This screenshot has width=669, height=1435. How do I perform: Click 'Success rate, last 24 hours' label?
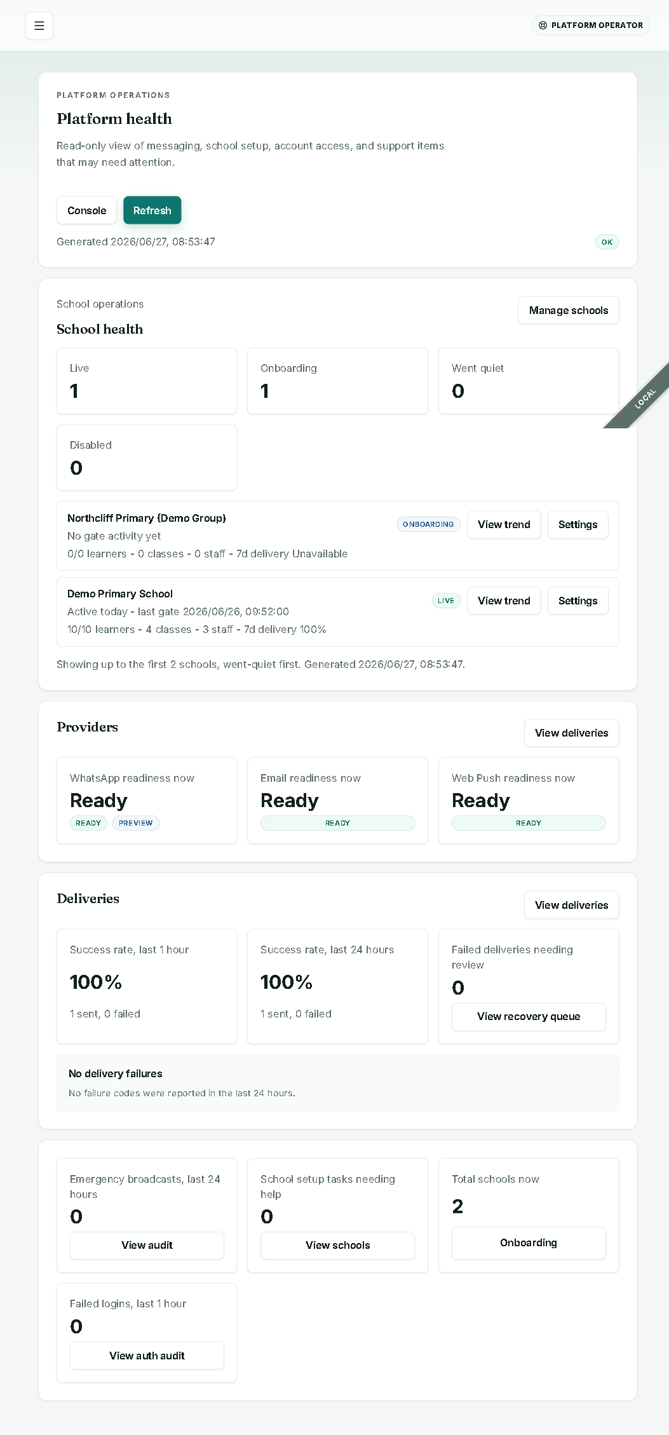[327, 949]
